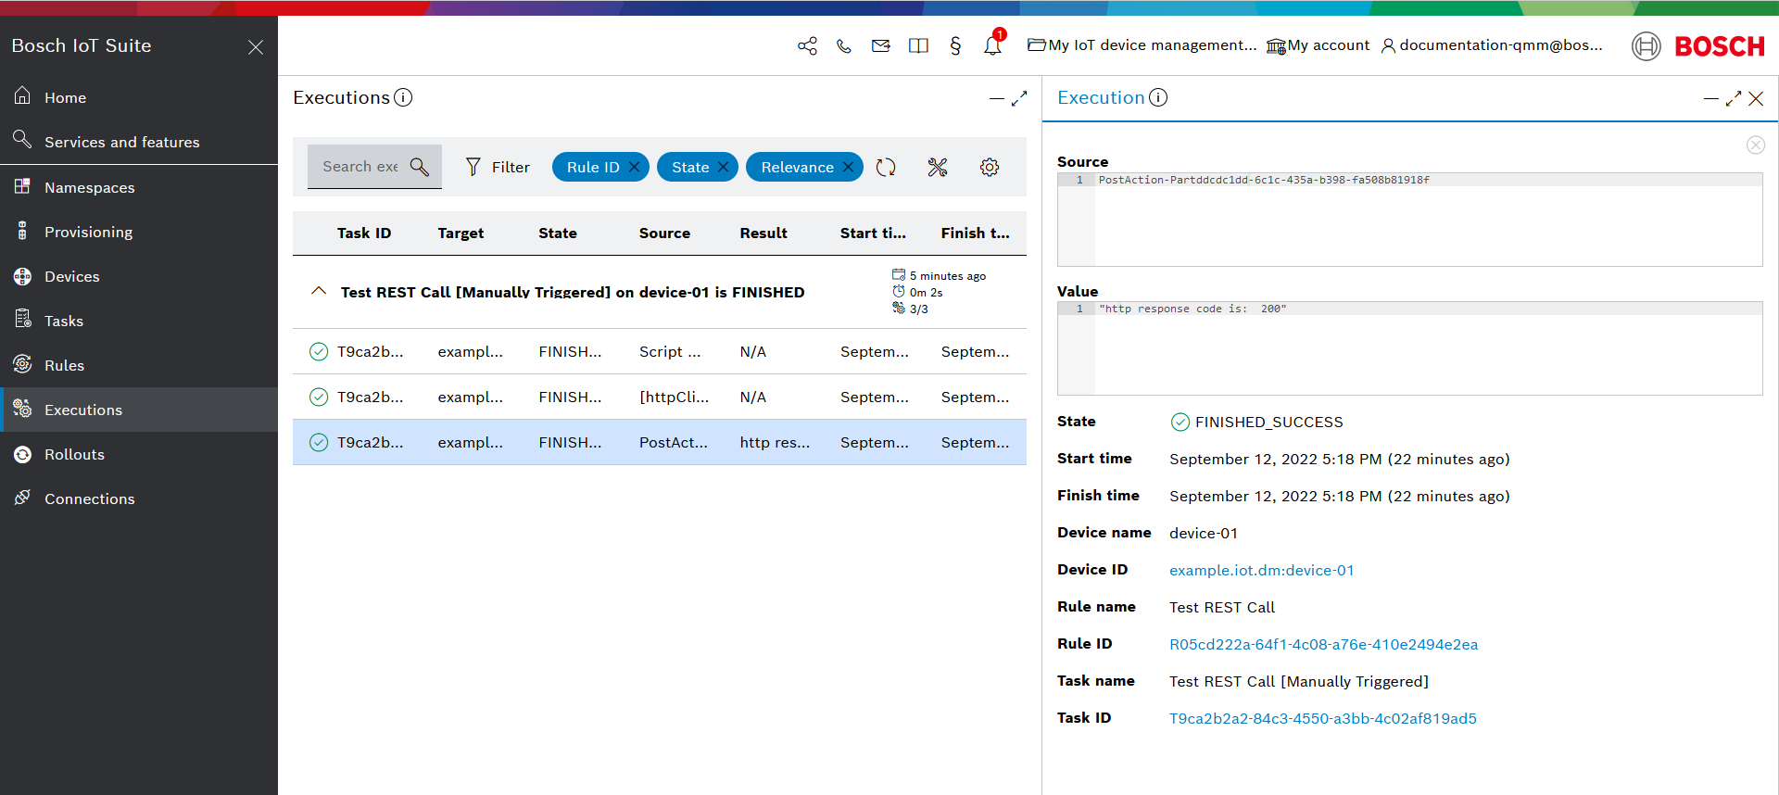Click the phone contact icon

(x=844, y=45)
